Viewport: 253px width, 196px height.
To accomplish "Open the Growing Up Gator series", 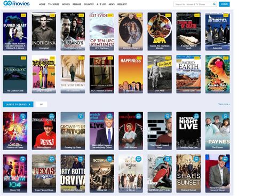I will [x=73, y=131].
